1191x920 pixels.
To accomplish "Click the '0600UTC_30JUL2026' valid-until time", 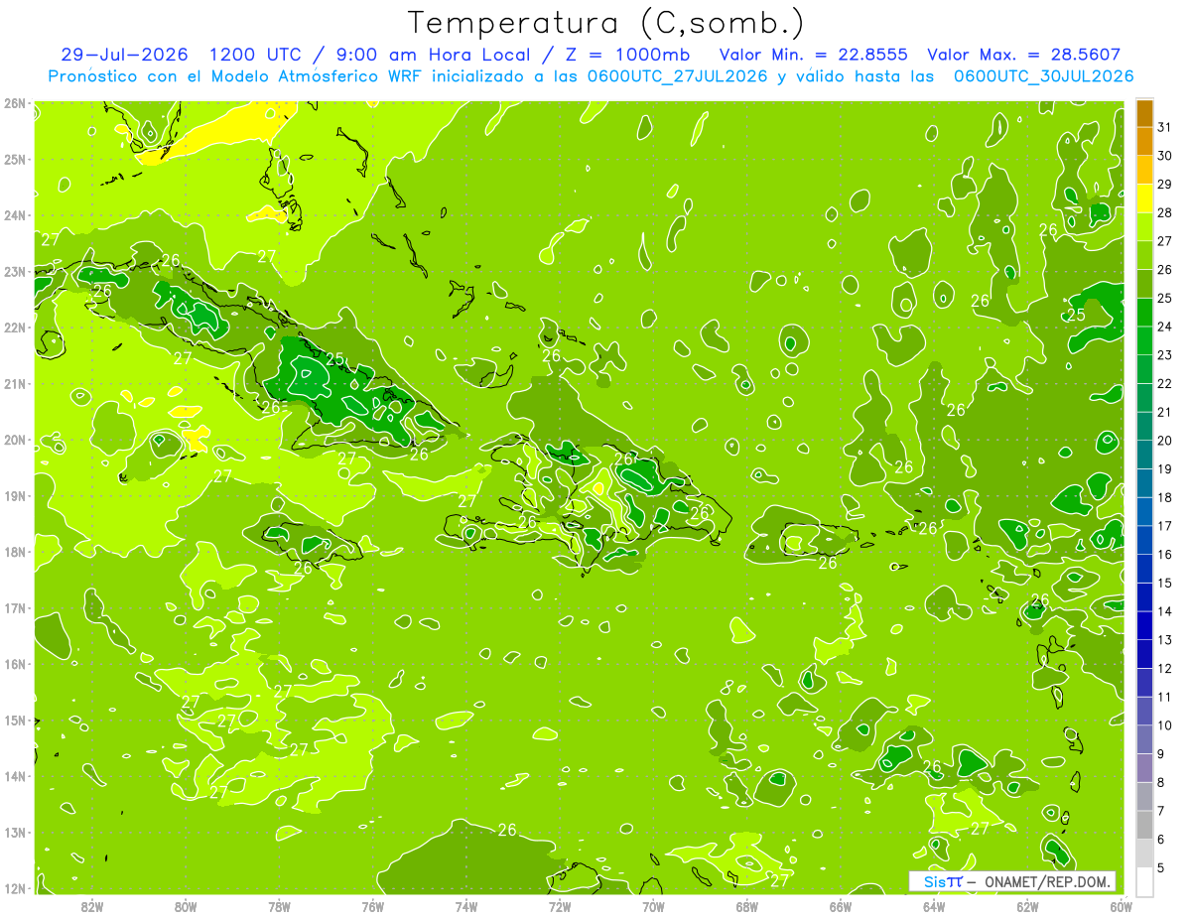I will tap(1043, 76).
